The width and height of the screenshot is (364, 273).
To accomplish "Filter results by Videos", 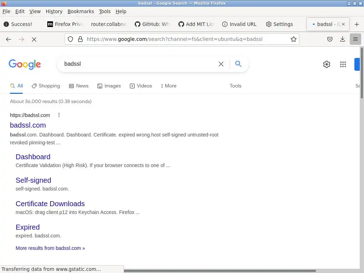I will 141,86.
